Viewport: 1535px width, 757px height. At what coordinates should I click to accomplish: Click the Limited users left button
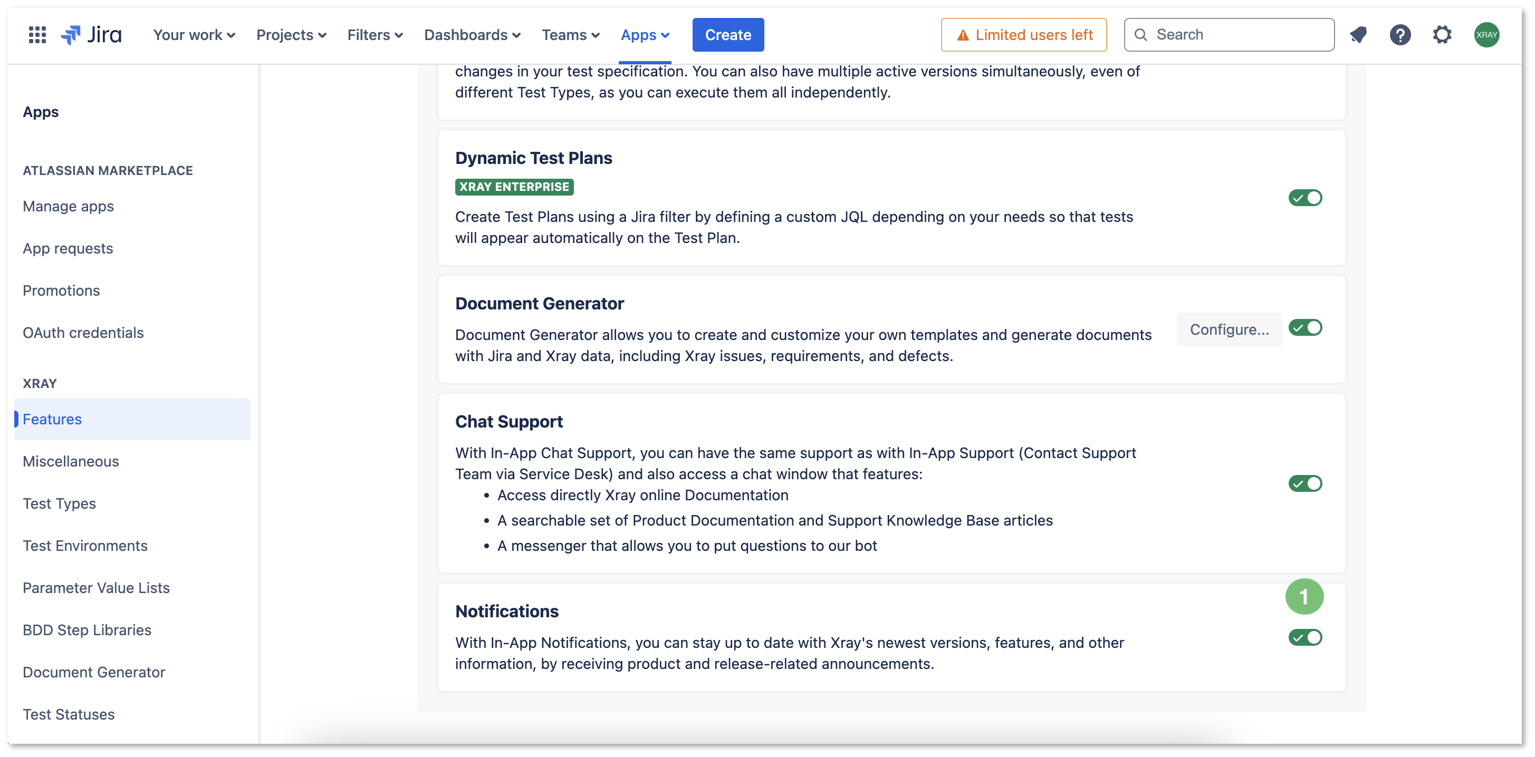(x=1023, y=35)
